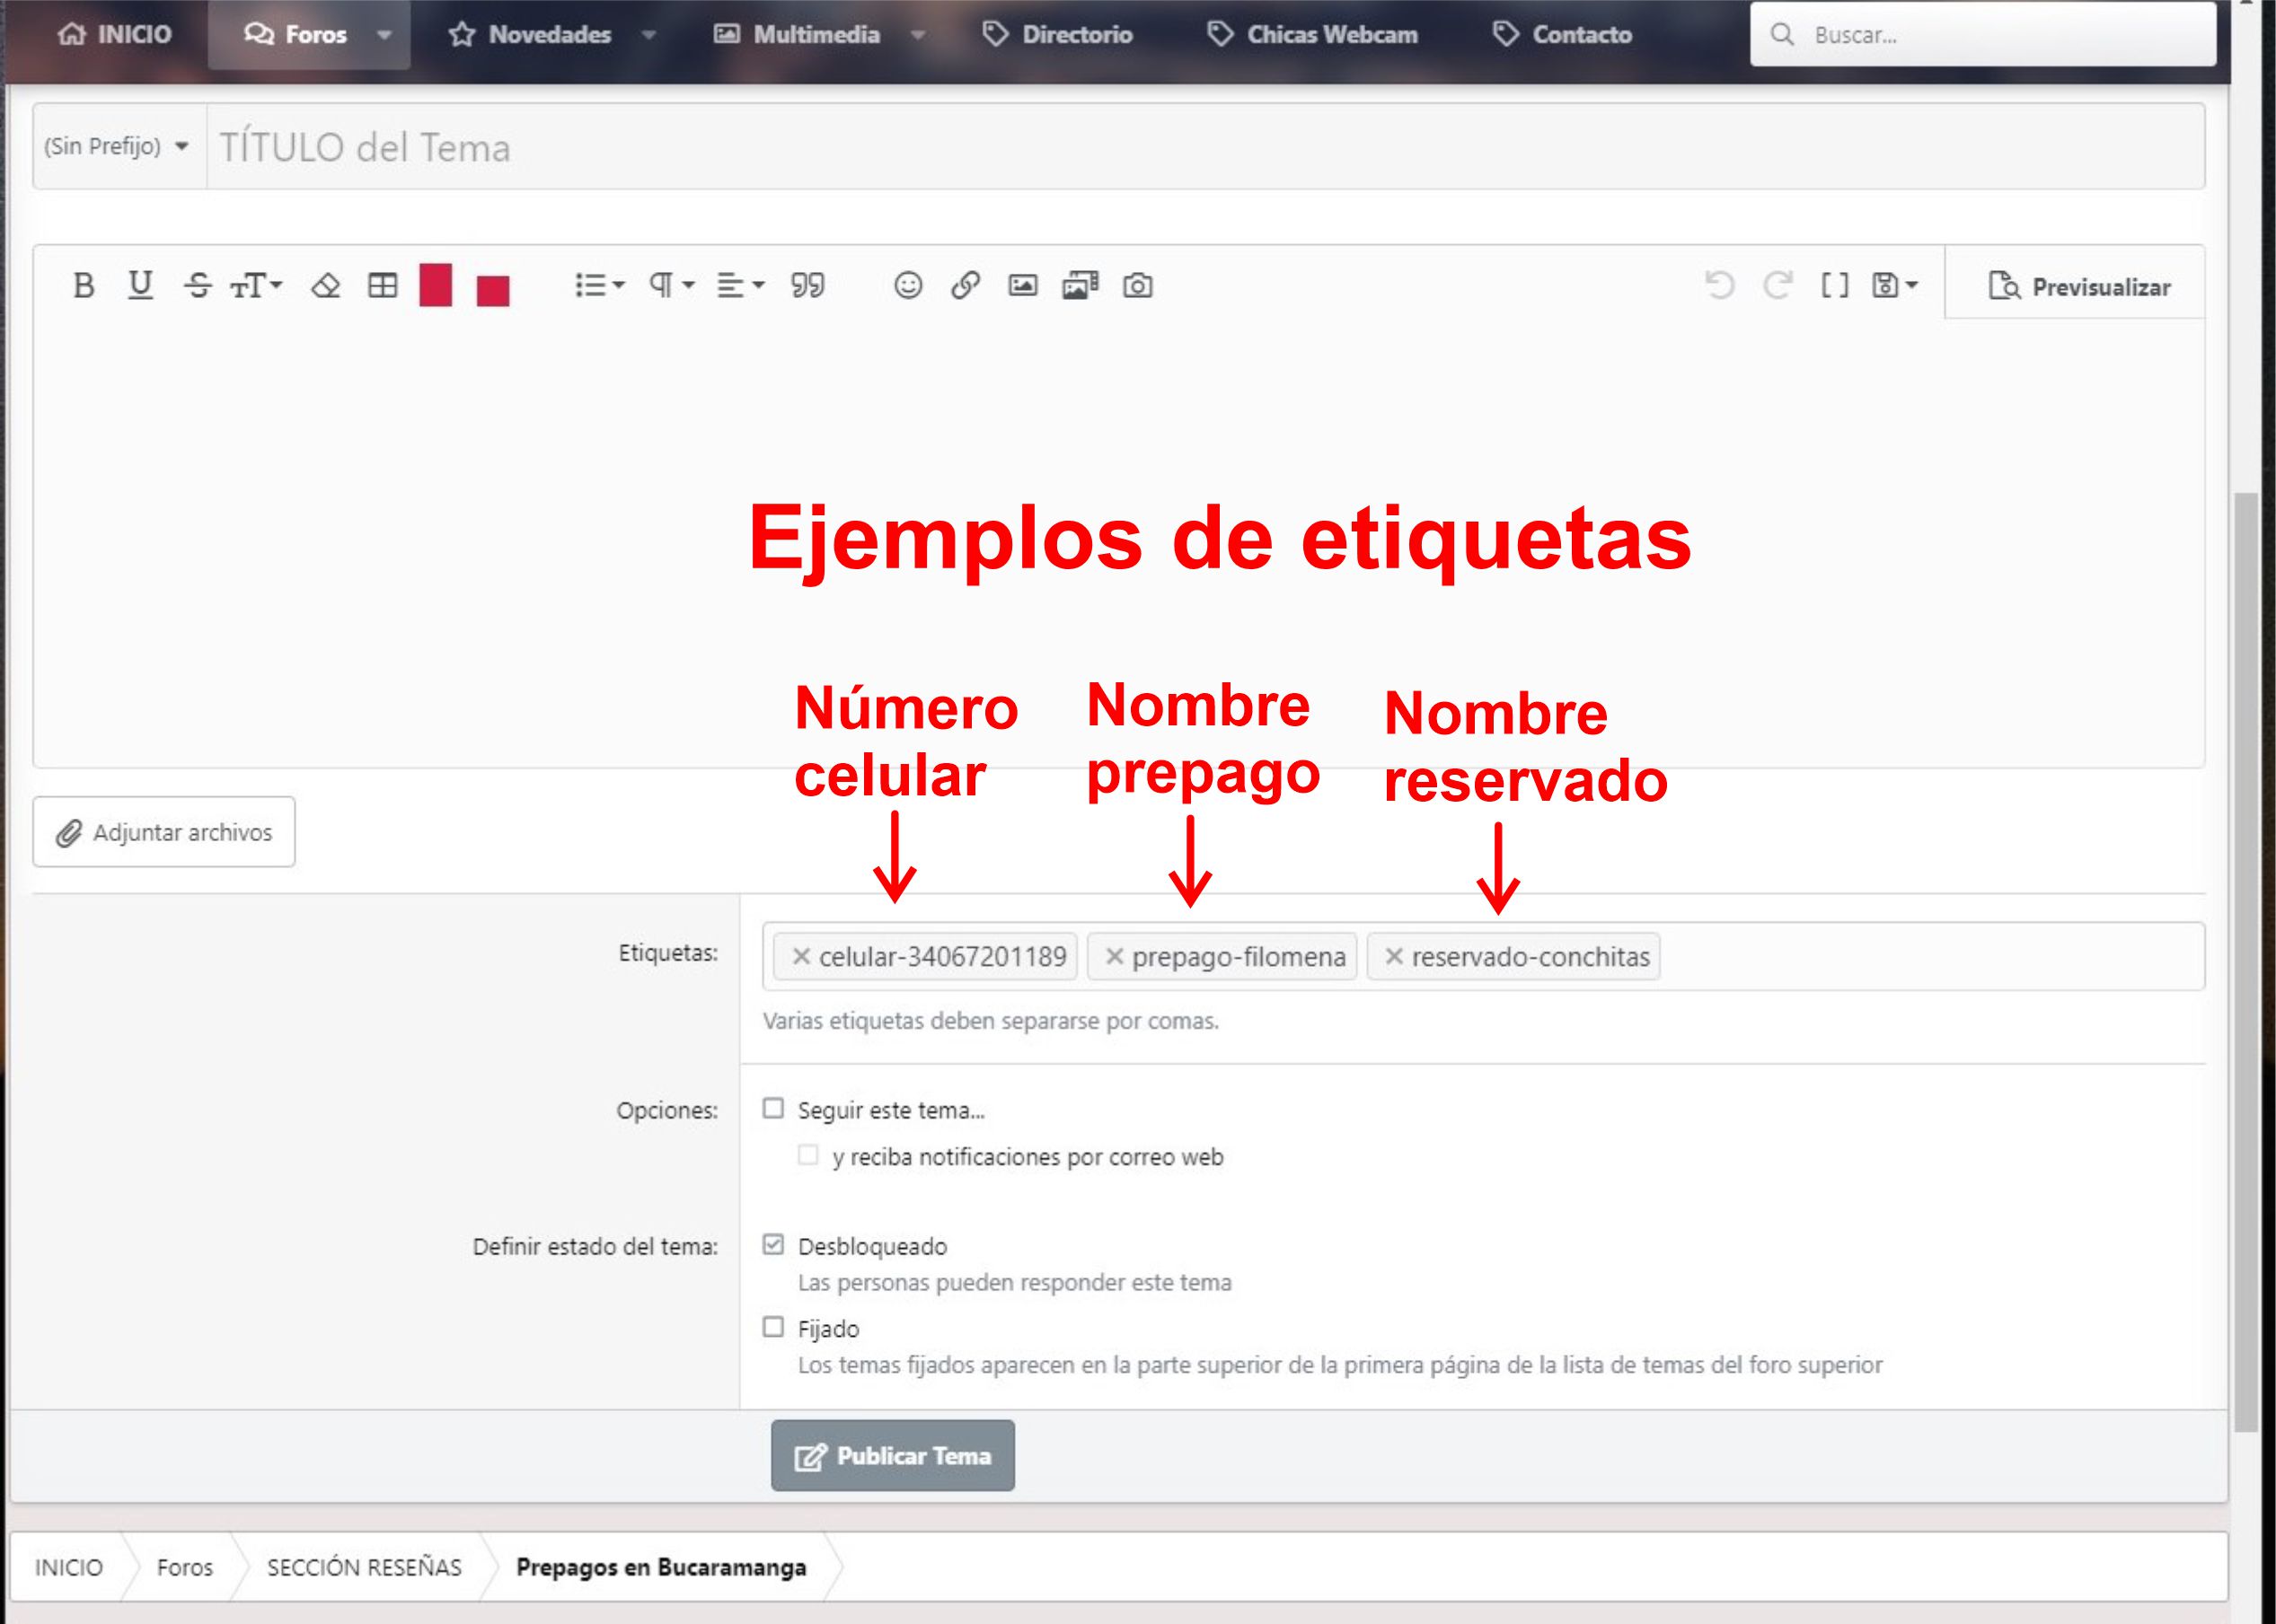Go to Directorio in navigation bar
The height and width of the screenshot is (1624, 2276).
click(x=1076, y=35)
